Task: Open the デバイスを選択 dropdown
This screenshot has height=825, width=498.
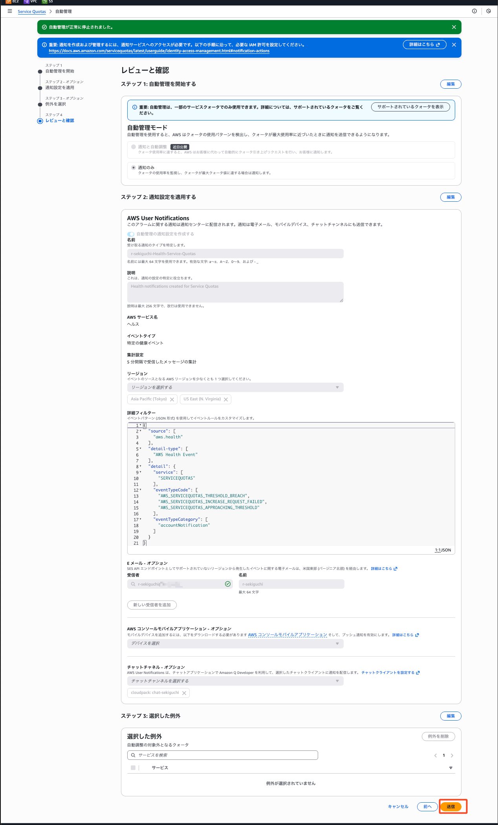Action: click(x=235, y=644)
